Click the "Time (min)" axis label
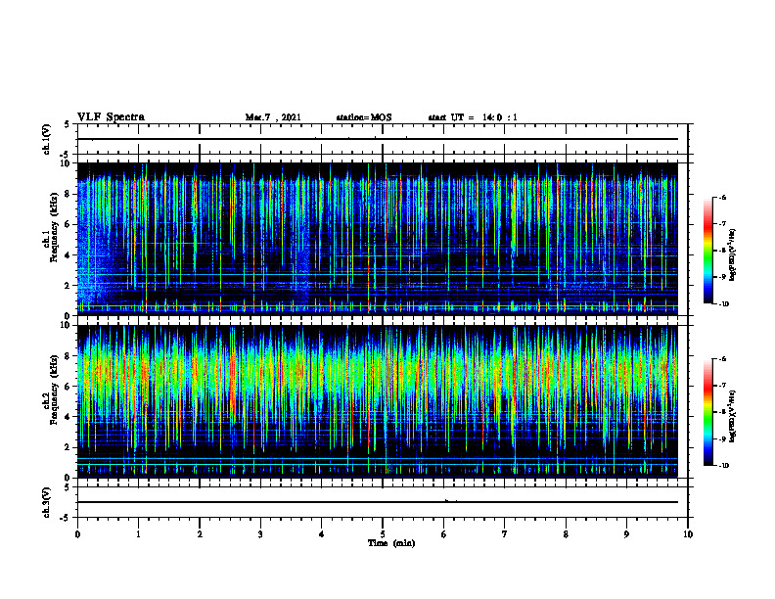Screen dimensions: 775x599 [x=391, y=543]
